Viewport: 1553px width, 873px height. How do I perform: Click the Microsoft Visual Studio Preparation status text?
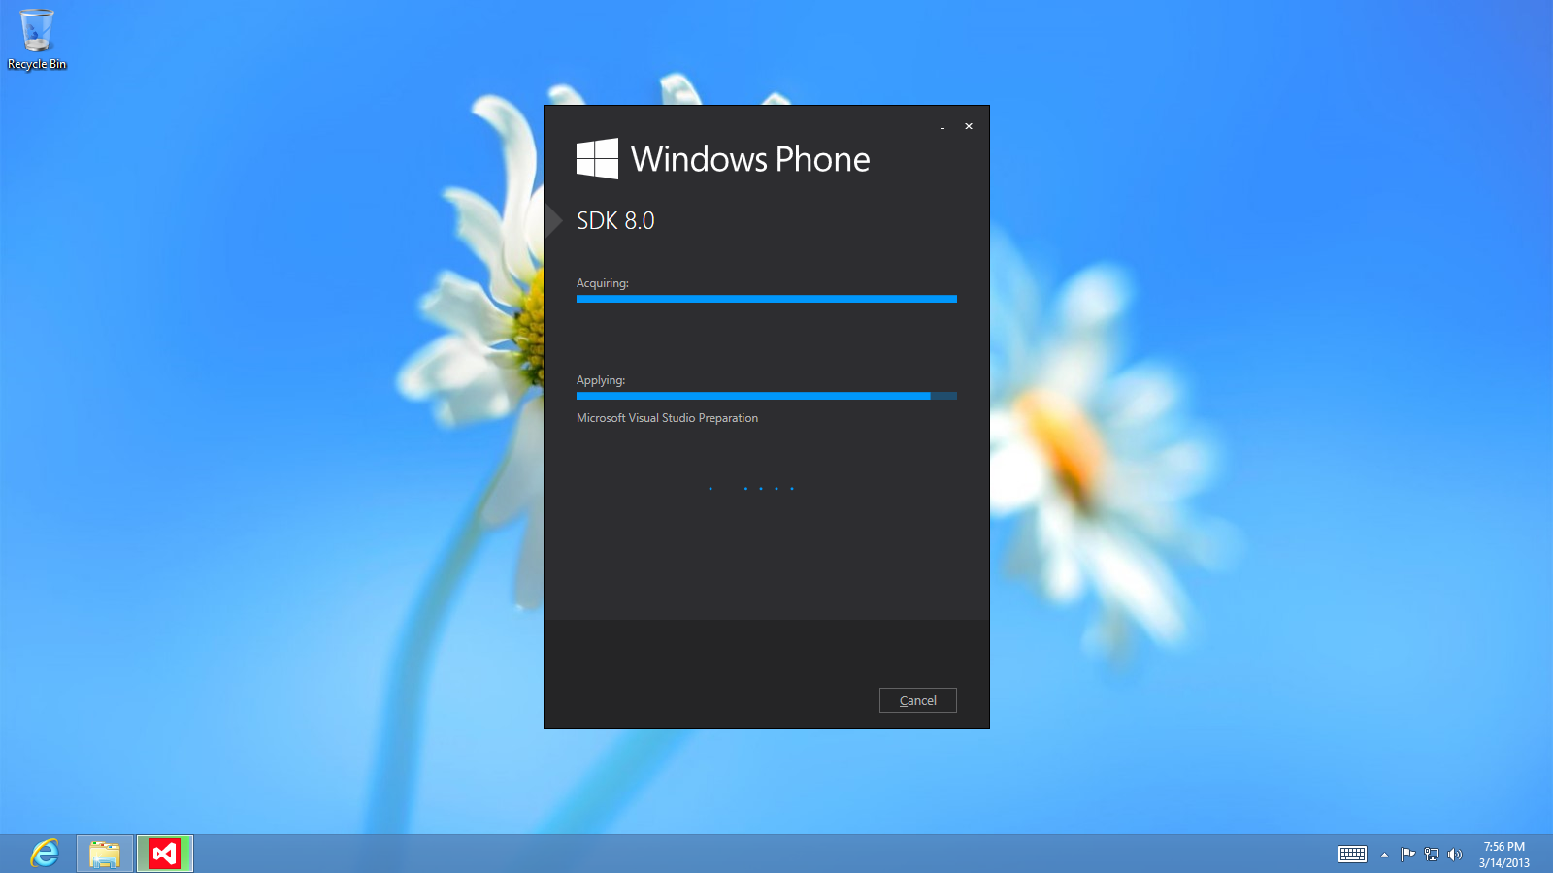pos(667,418)
